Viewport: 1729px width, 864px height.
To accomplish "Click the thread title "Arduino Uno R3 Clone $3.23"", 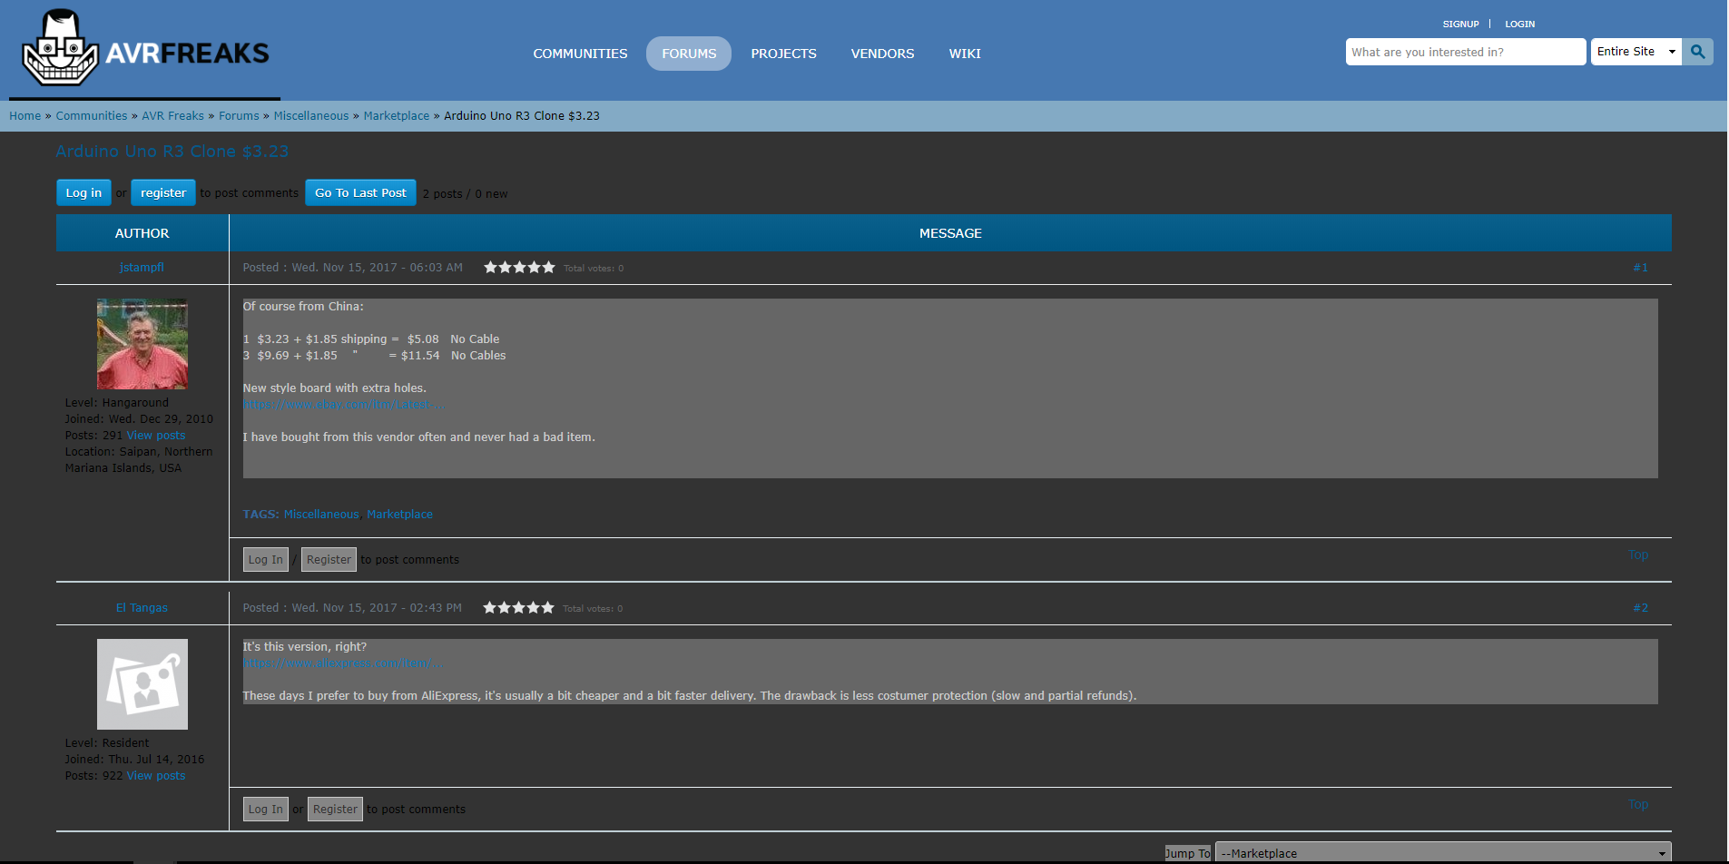I will point(172,152).
